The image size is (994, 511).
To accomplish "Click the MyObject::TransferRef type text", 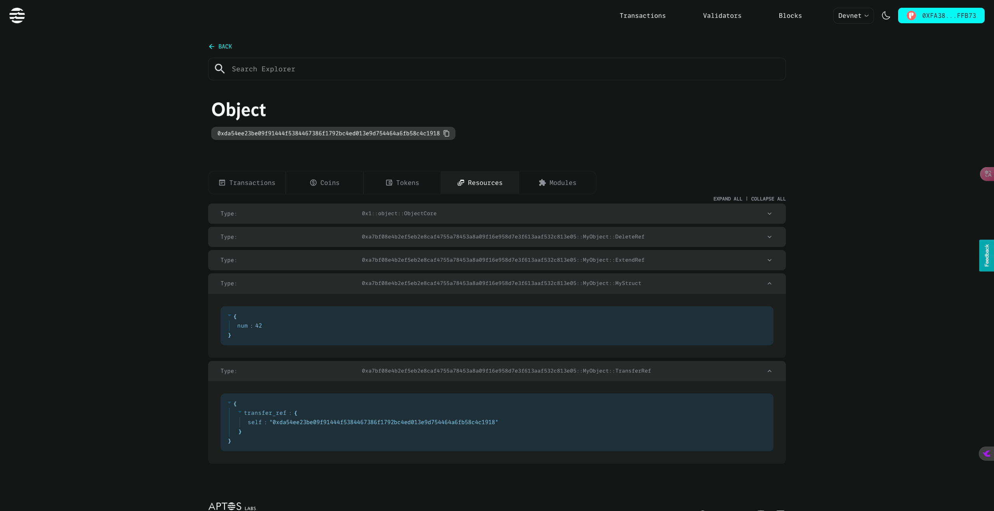I will point(506,371).
